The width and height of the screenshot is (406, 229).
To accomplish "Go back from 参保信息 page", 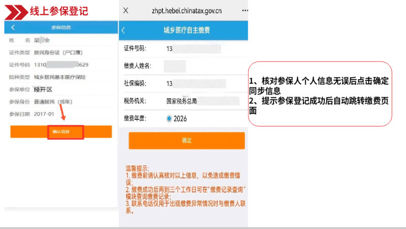I will [x=13, y=27].
